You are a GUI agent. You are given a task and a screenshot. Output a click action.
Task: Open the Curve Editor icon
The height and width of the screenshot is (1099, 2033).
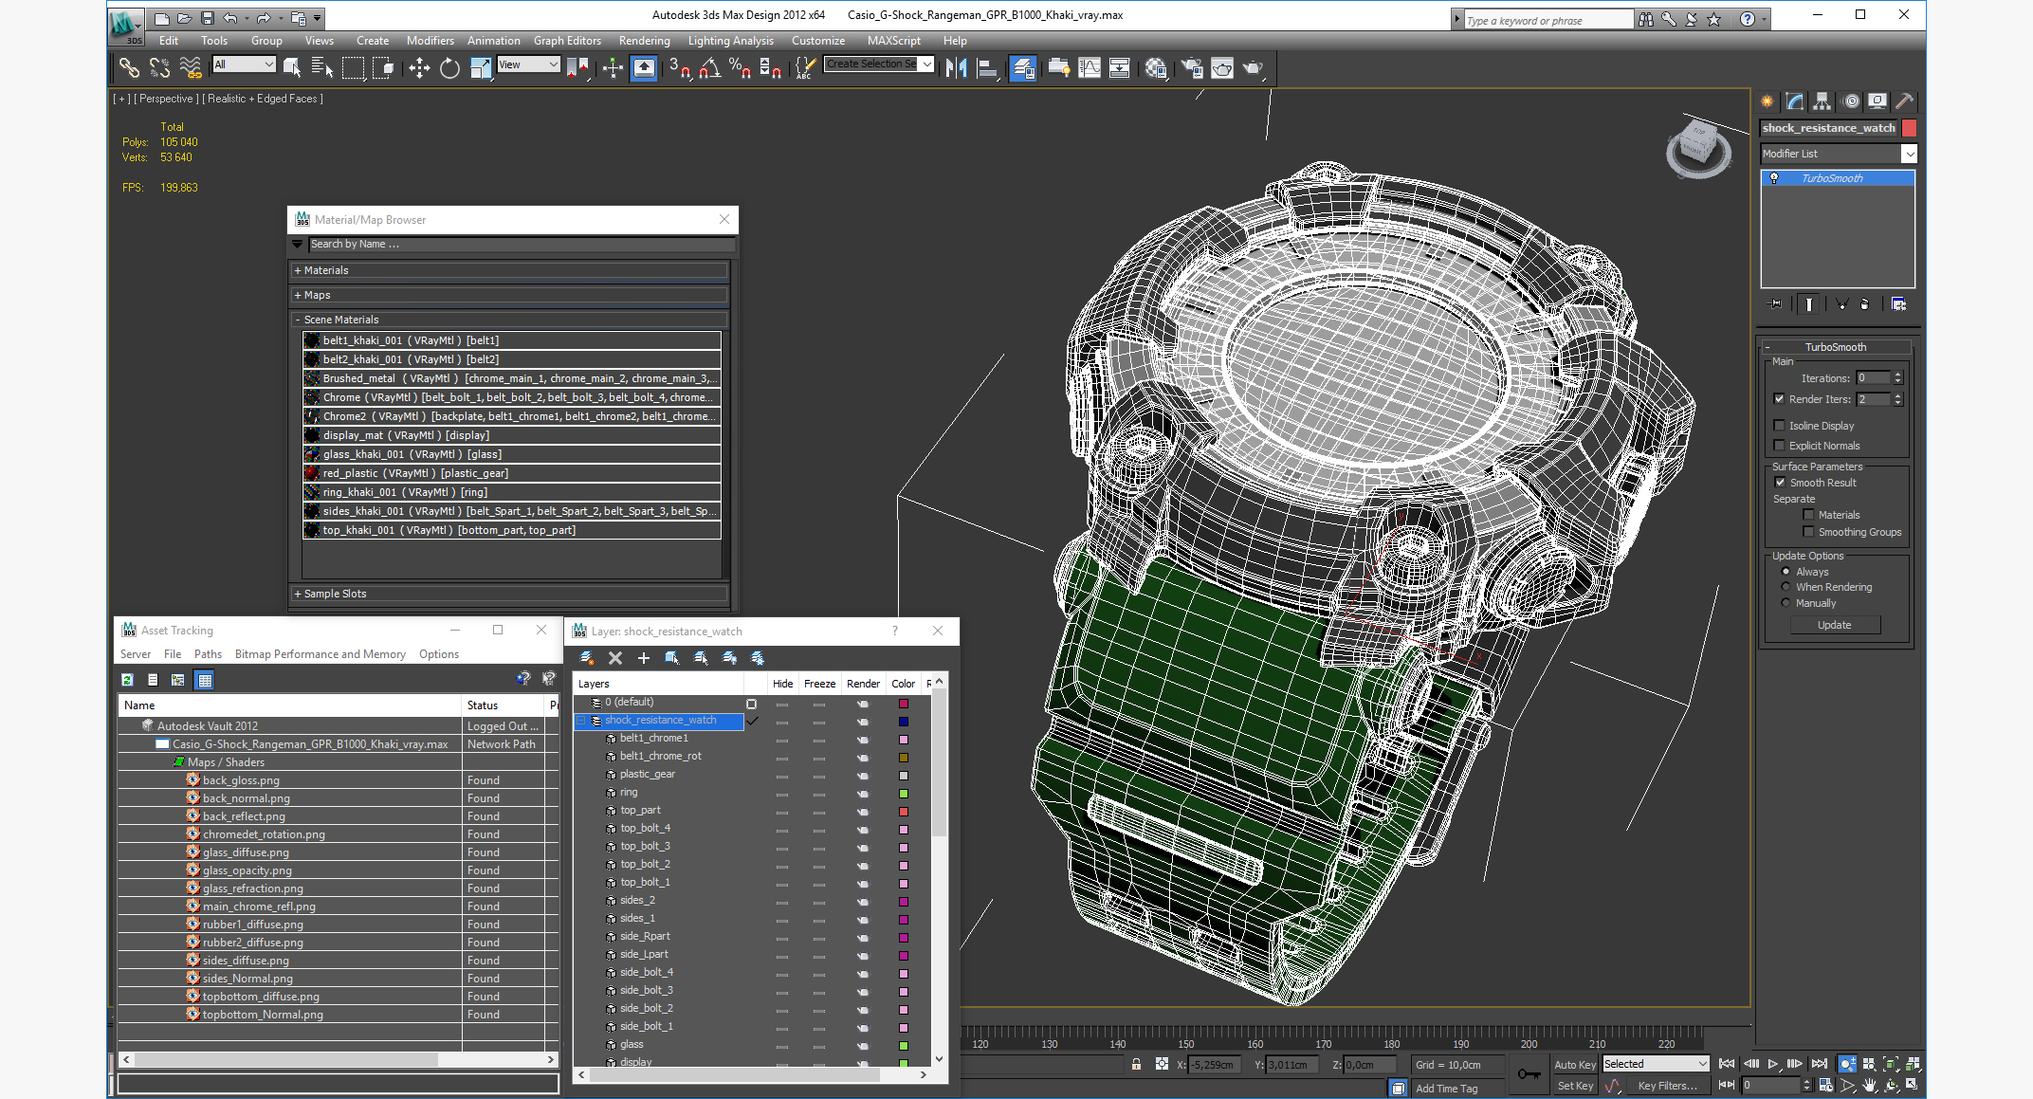(1090, 67)
